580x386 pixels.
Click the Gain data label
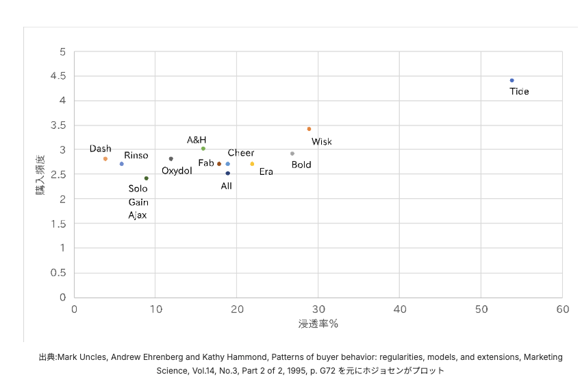click(138, 202)
